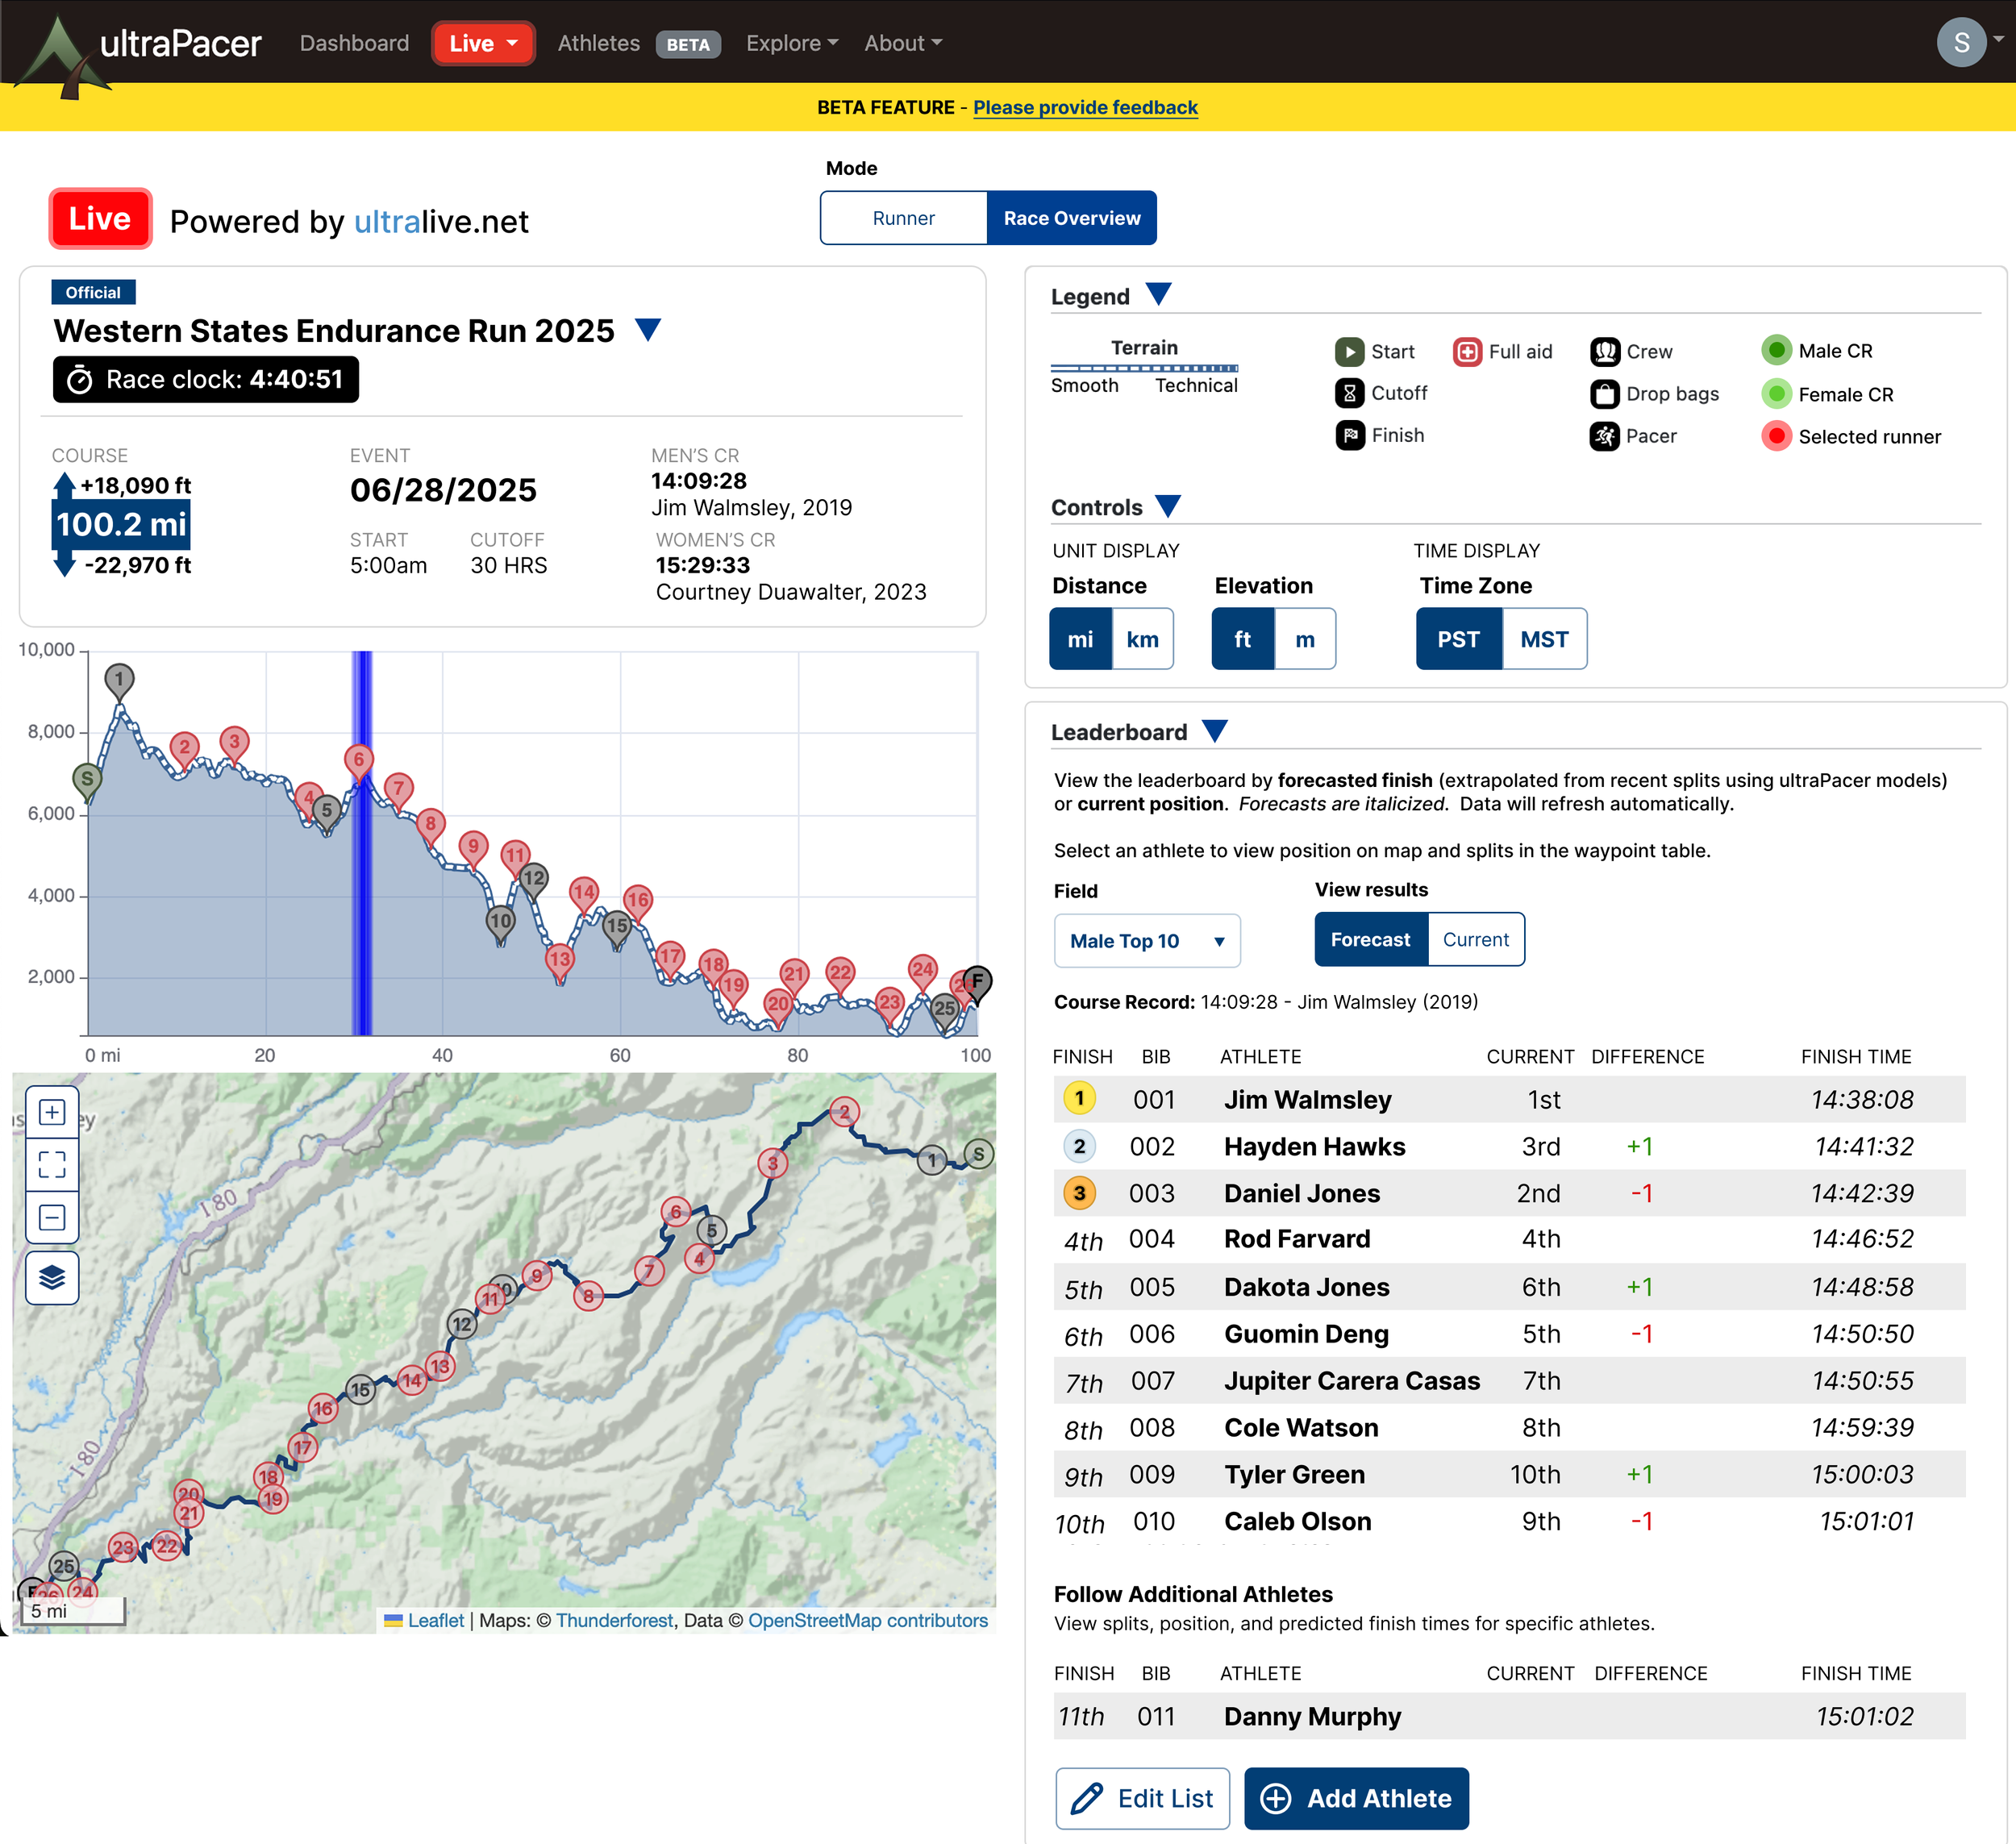Image resolution: width=2016 pixels, height=1844 pixels.
Task: Open the map layers control
Action: [52, 1277]
